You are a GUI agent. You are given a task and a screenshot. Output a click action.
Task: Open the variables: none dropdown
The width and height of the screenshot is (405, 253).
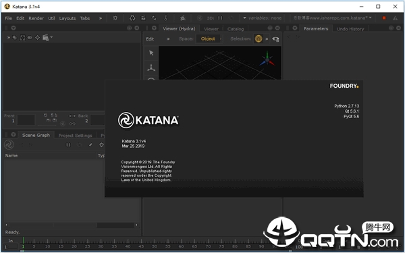point(262,18)
